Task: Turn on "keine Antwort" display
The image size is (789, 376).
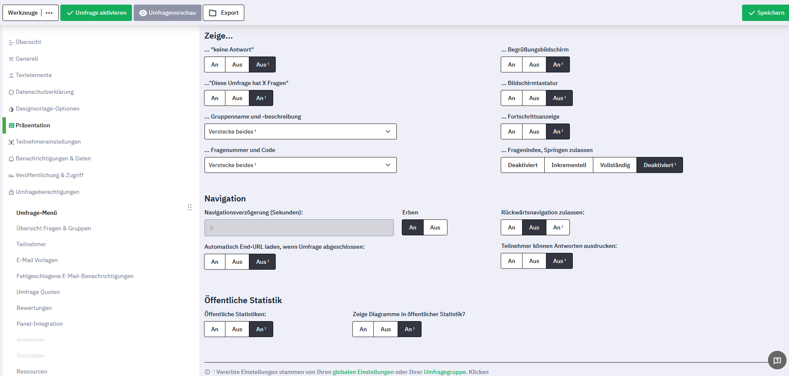Action: click(x=215, y=64)
